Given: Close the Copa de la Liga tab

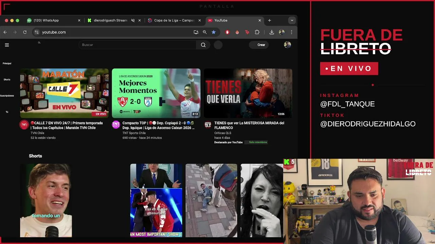Looking at the screenshot, I should point(200,20).
